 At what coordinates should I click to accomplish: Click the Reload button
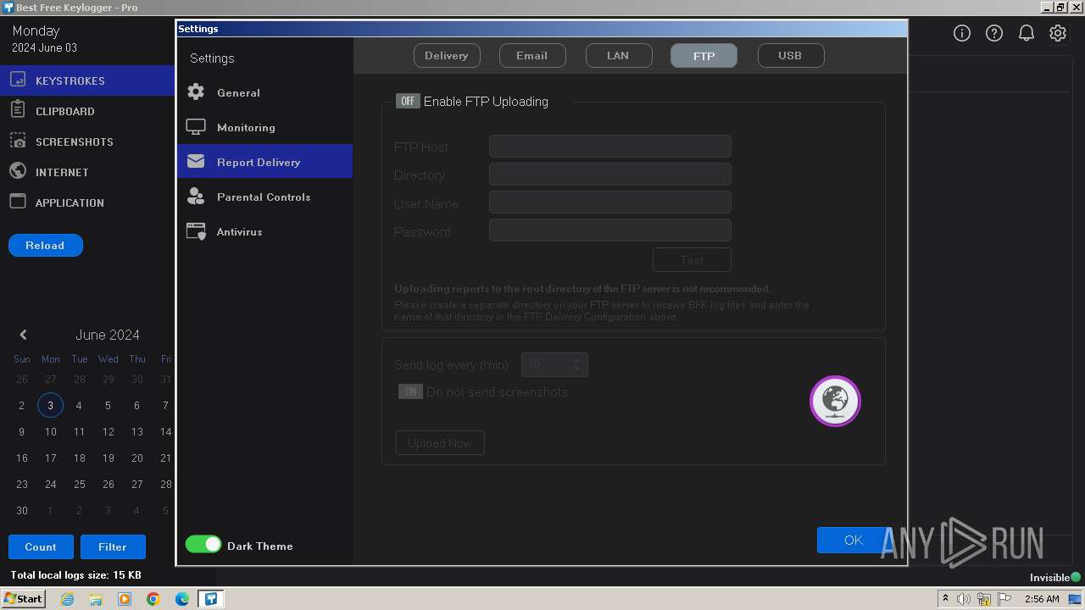45,246
